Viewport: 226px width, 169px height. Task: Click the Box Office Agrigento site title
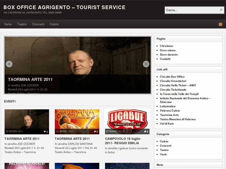click(64, 7)
